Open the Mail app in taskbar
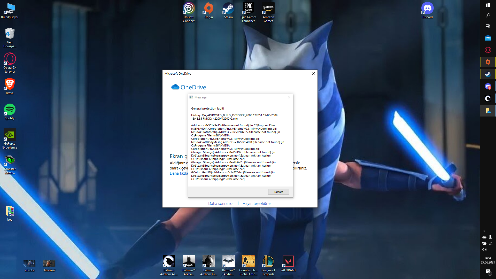The image size is (496, 279). click(x=488, y=38)
